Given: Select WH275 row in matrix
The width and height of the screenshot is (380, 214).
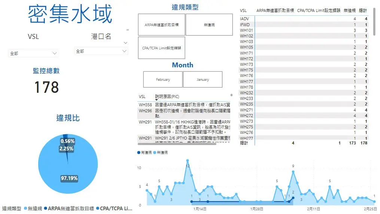Looking at the screenshot, I should click(x=304, y=127).
